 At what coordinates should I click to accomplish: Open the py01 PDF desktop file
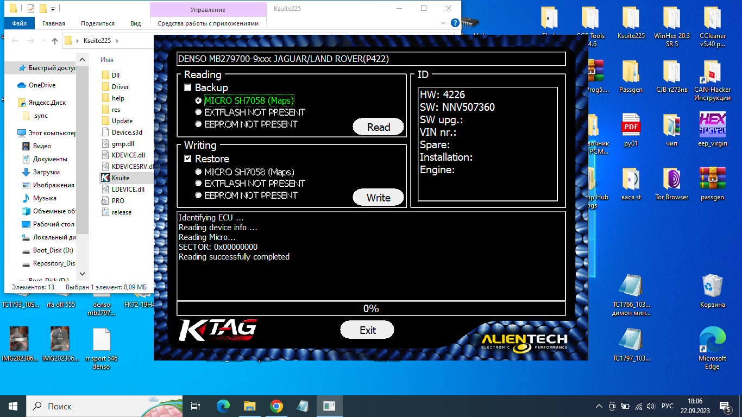(631, 126)
